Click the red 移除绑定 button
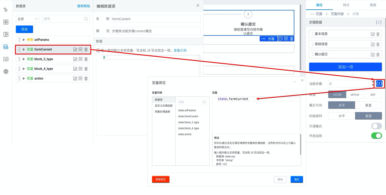Screen dimensions: 386x195 coord(161,179)
